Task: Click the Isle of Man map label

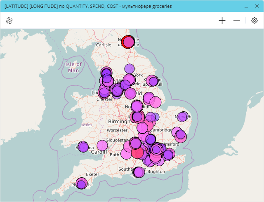Action: pos(73,67)
